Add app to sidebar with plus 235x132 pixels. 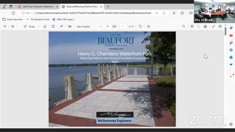point(231,76)
